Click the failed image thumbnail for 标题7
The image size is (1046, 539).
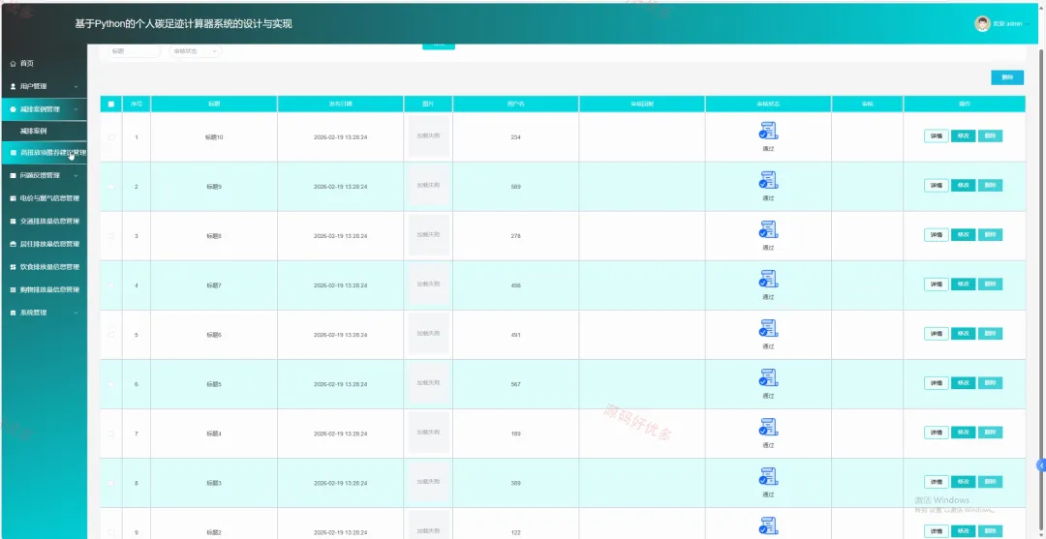428,284
